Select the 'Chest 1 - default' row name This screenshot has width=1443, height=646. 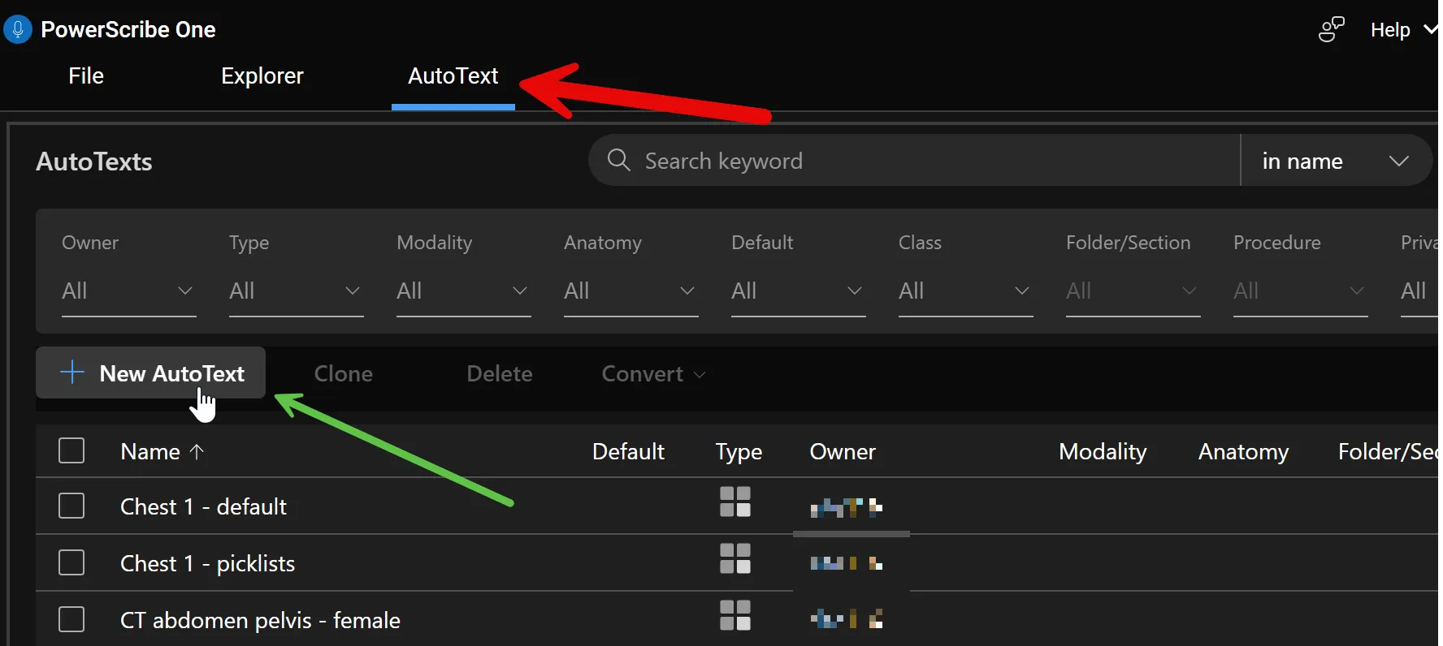pos(203,506)
